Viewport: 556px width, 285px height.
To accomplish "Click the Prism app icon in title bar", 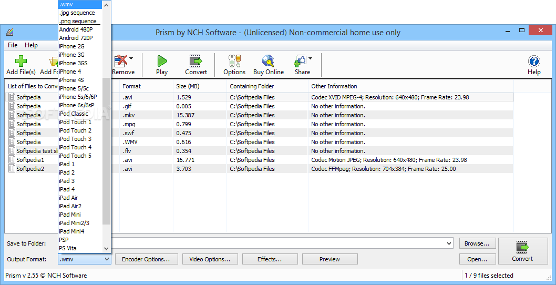I will coord(9,32).
